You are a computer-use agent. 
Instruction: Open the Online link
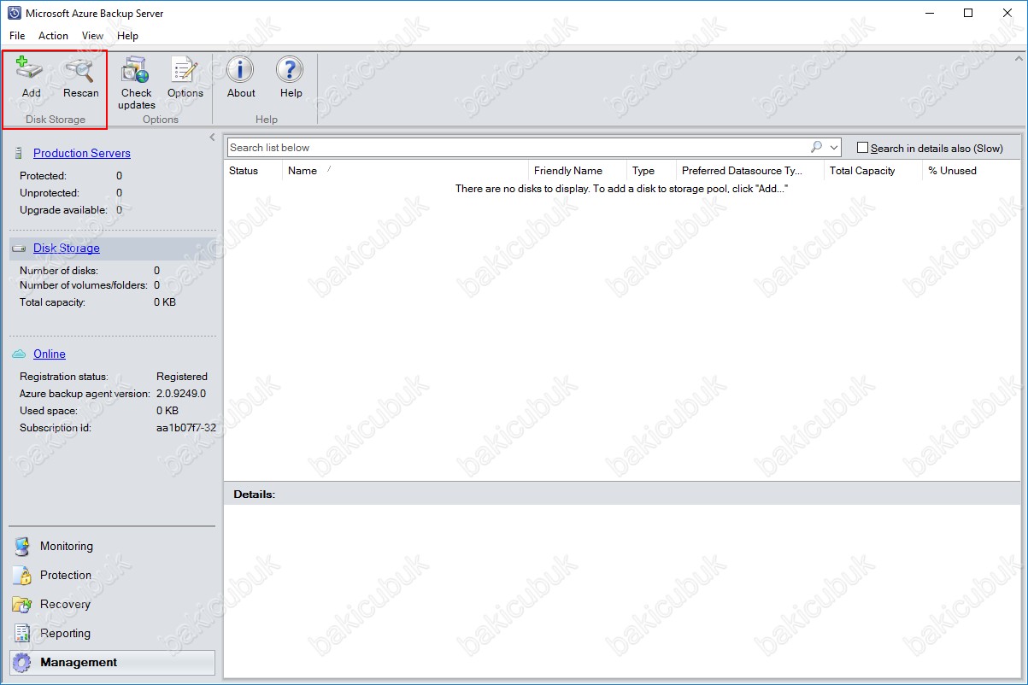coord(50,354)
